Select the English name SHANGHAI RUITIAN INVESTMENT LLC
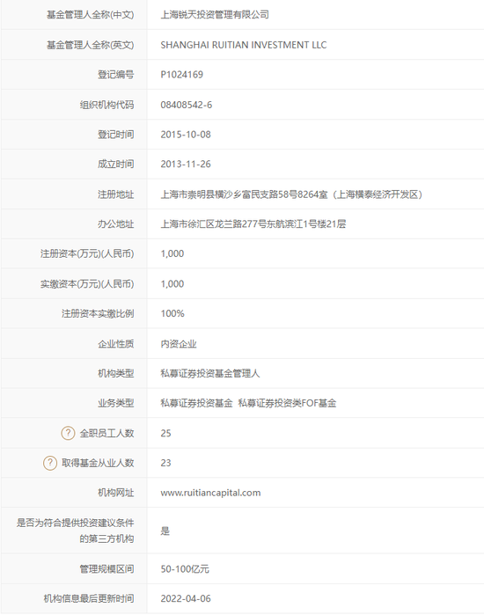Screen dimensions: 484x615 [244, 45]
